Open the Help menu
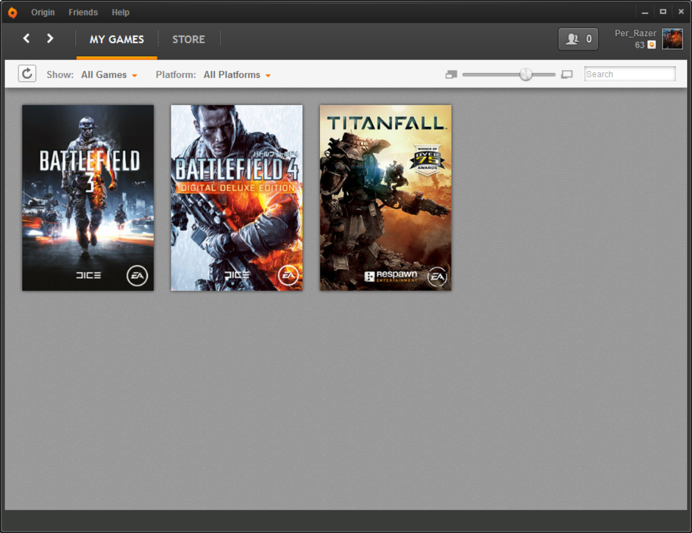692x533 pixels. (120, 12)
